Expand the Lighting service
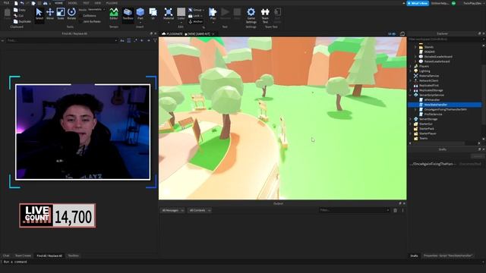 point(411,71)
